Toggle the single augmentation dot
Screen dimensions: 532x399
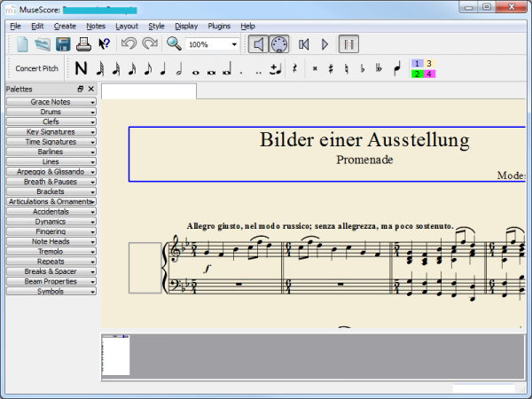(x=241, y=73)
